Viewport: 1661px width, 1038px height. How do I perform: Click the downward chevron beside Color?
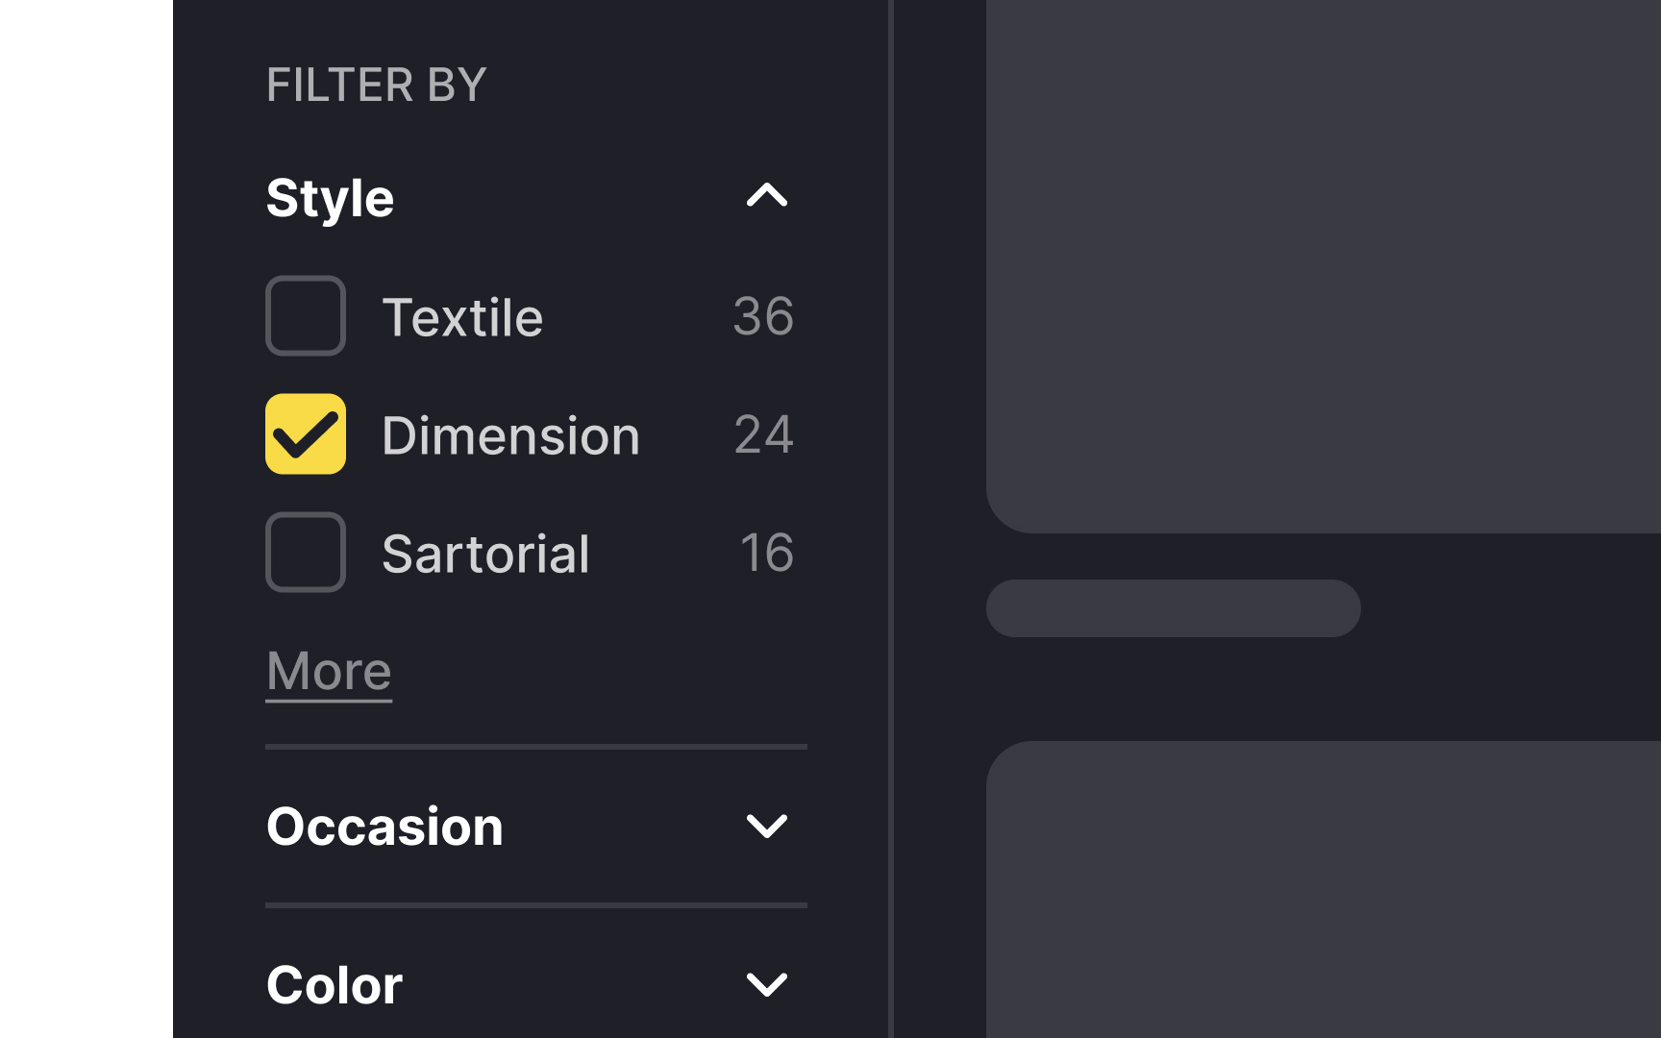point(766,985)
